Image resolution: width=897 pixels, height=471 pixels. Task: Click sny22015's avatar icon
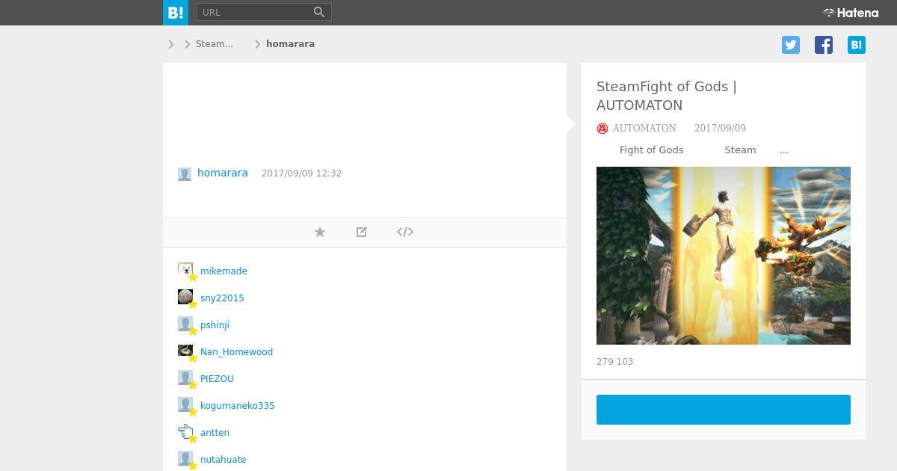pyautogui.click(x=185, y=297)
